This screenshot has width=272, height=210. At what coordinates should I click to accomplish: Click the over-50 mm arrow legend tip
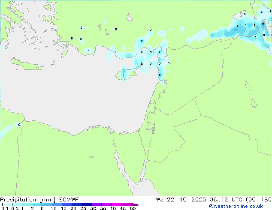[136, 204]
